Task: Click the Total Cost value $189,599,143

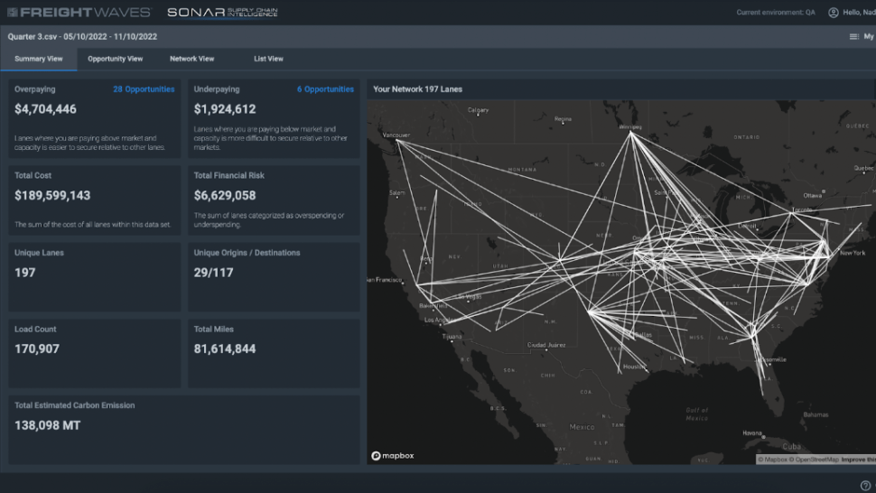Action: click(x=52, y=195)
